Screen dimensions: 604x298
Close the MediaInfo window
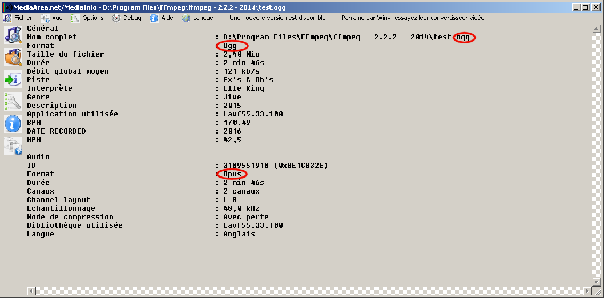pyautogui.click(x=595, y=7)
